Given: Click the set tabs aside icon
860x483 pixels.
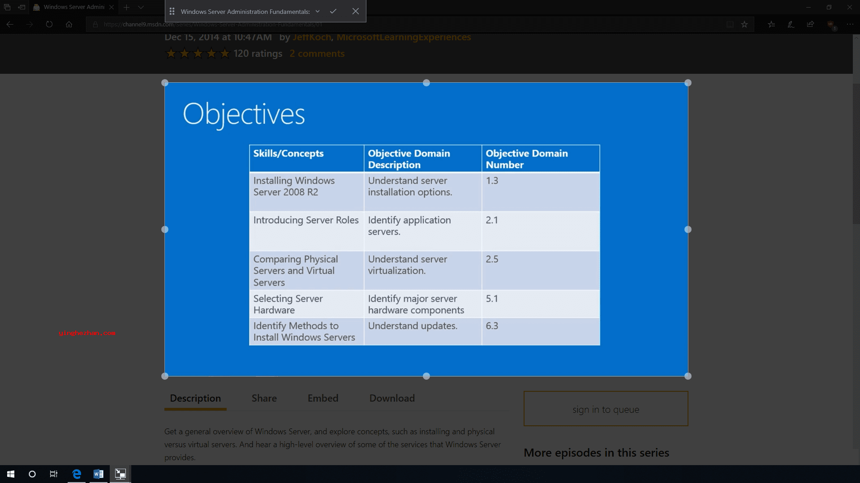Looking at the screenshot, I should (21, 7).
